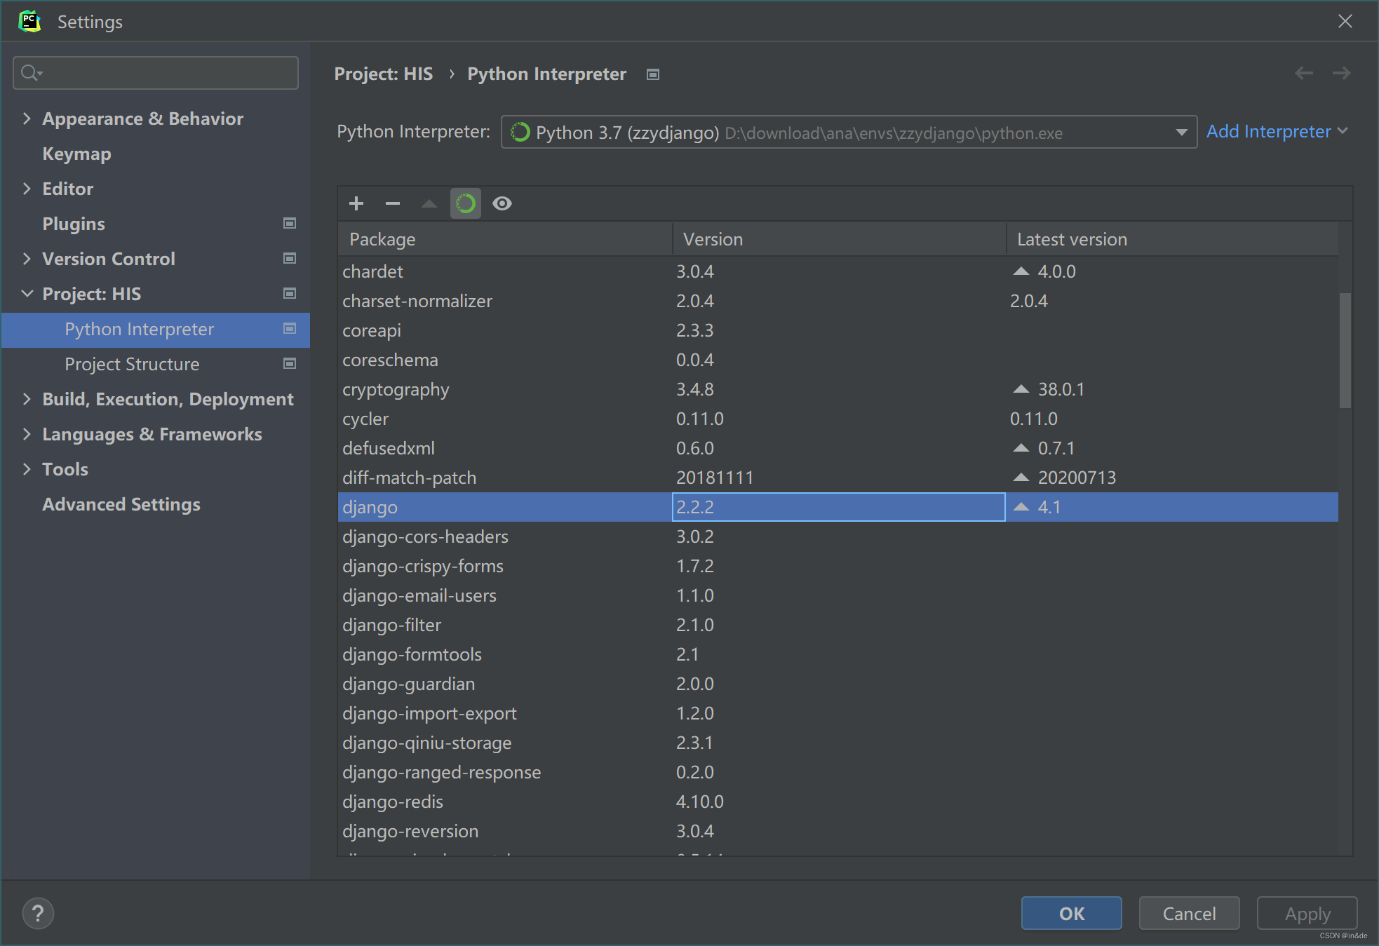This screenshot has height=946, width=1379.
Task: Click the navigate forward arrow
Action: click(x=1341, y=73)
